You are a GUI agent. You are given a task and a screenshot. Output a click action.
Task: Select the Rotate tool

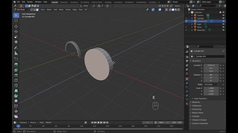pos(16,31)
